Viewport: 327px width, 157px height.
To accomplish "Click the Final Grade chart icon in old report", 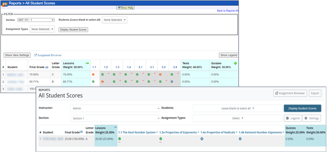I will pos(47,67).
